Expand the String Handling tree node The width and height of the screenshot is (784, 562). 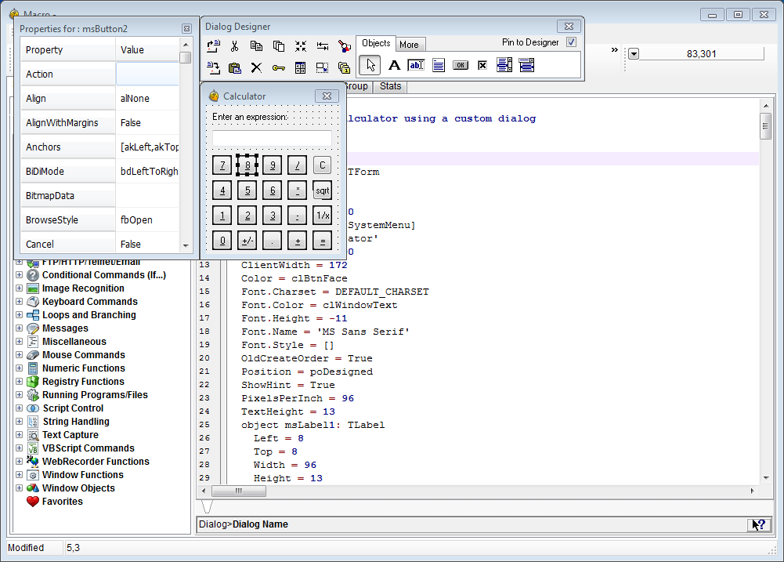point(19,422)
